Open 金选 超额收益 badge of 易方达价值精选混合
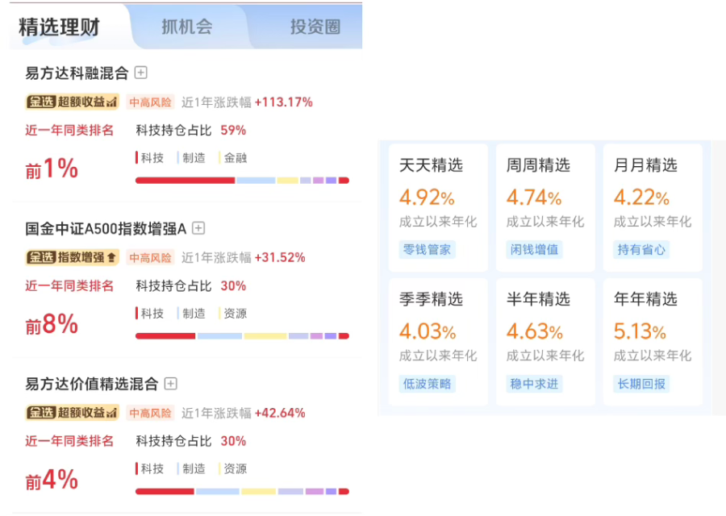 [73, 413]
